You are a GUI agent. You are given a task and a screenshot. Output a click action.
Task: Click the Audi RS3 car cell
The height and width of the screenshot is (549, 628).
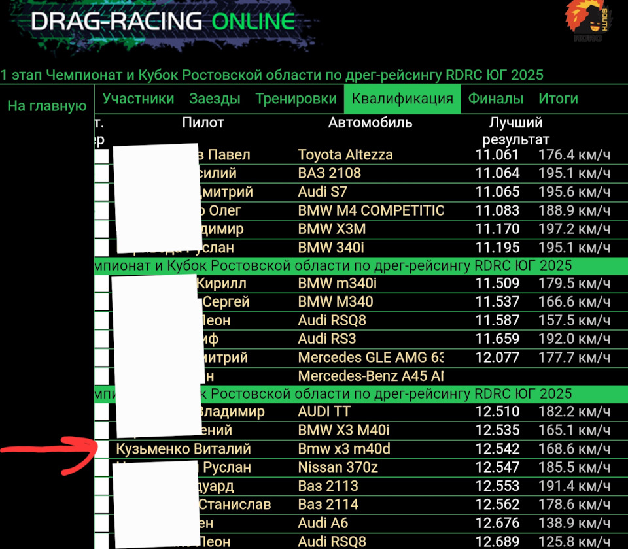pyautogui.click(x=327, y=339)
